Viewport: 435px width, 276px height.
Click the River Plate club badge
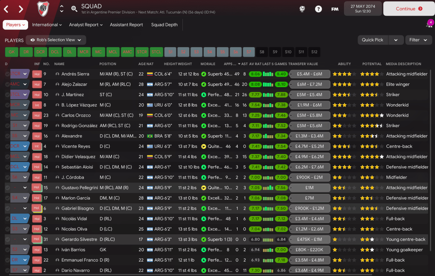click(x=43, y=9)
